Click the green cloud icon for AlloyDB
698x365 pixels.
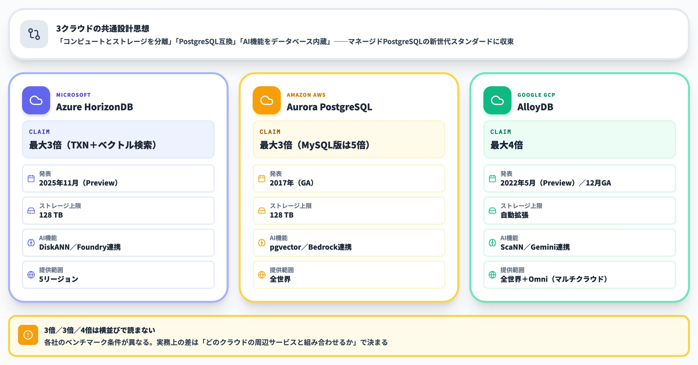click(x=497, y=100)
